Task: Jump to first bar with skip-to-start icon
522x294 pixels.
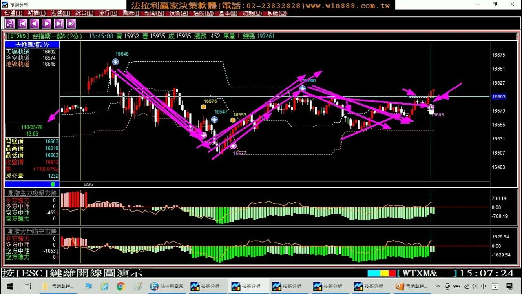Action: pos(22,24)
